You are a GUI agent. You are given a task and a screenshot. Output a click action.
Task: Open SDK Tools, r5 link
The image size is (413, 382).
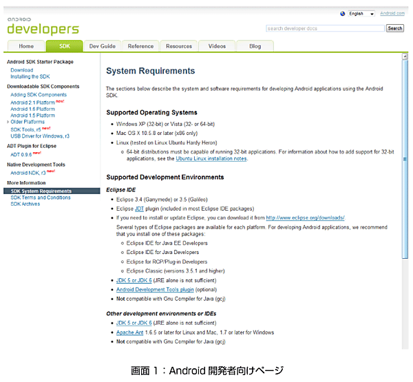coord(26,129)
